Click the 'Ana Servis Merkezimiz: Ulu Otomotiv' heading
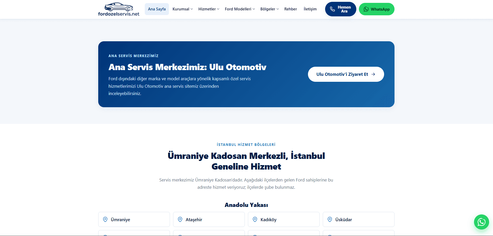 pos(187,67)
